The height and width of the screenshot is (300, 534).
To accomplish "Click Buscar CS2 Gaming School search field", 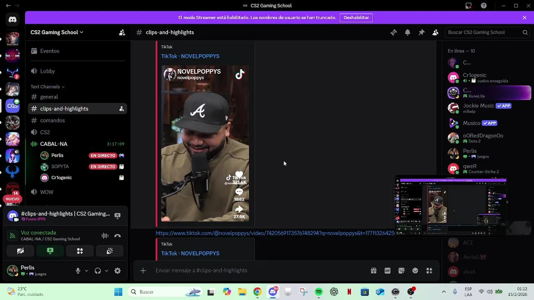I will pos(487,32).
